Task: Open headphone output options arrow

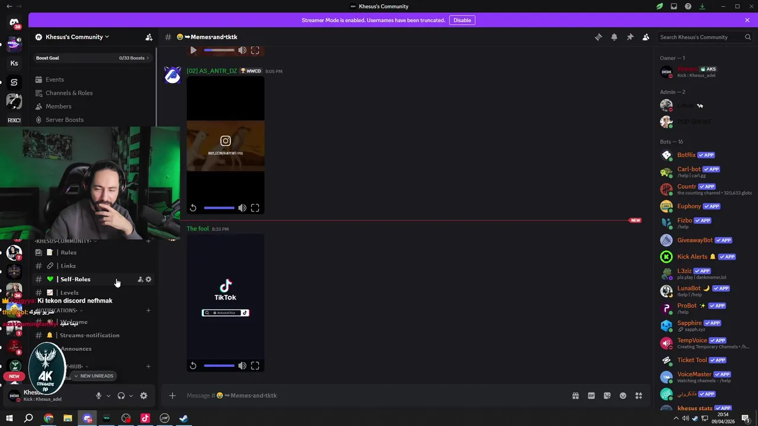Action: (130, 396)
